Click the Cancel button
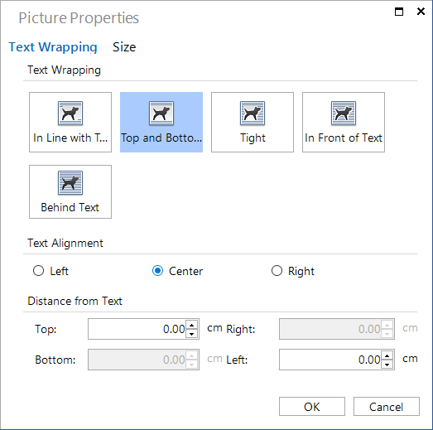Viewport: 433px width, 430px height. pyautogui.click(x=387, y=407)
